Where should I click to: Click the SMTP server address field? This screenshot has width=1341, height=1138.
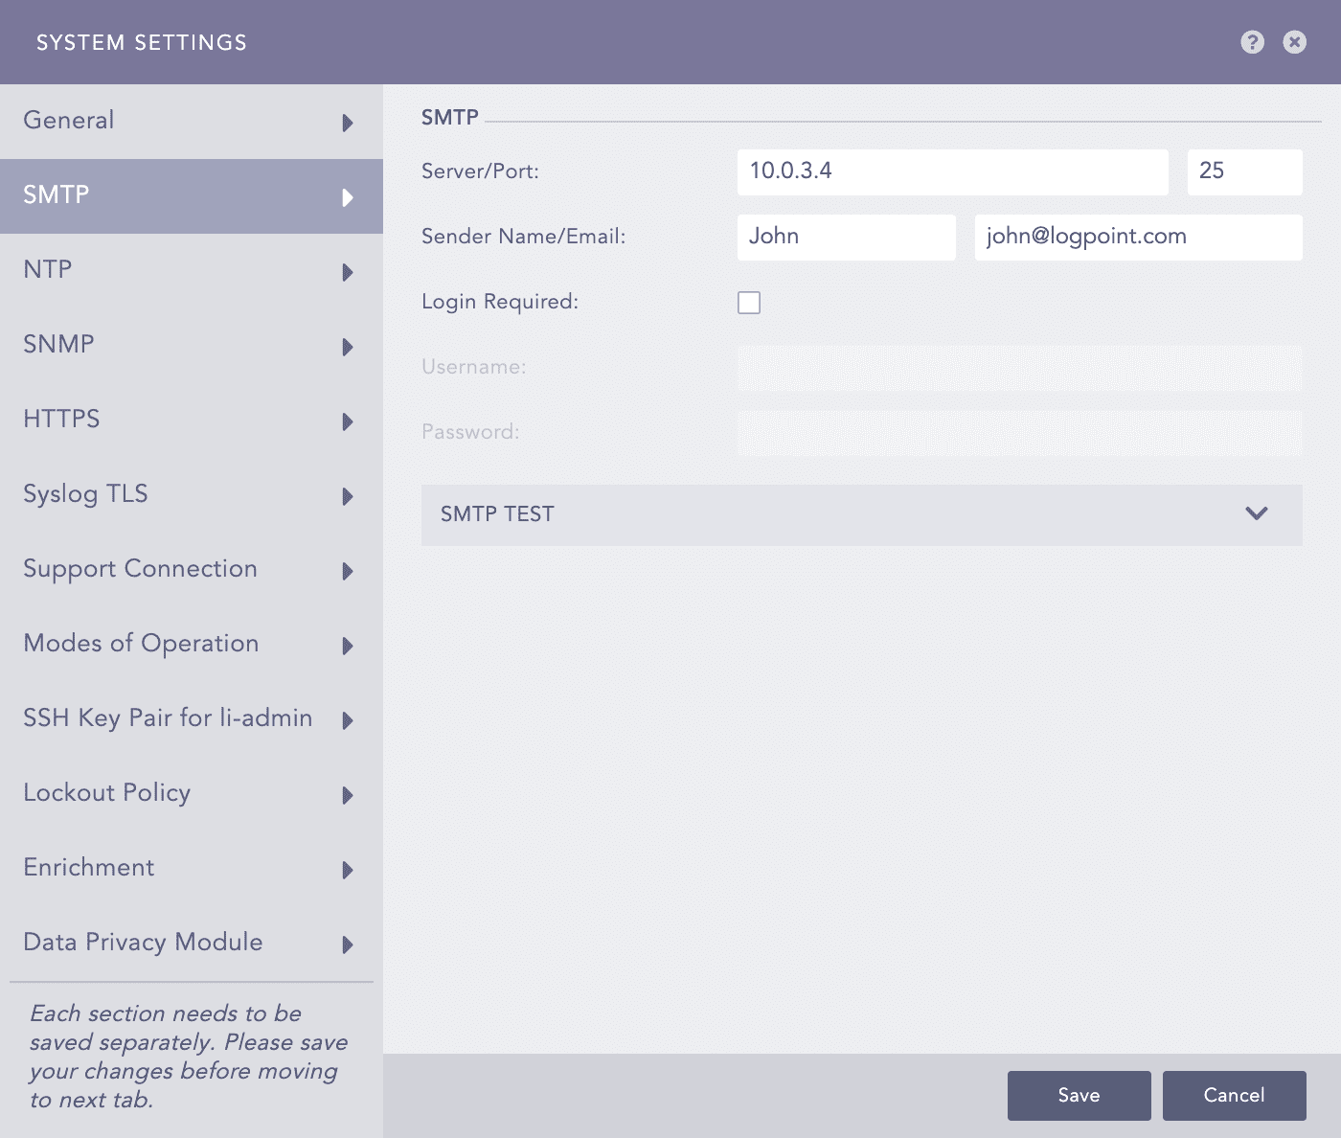click(x=952, y=172)
